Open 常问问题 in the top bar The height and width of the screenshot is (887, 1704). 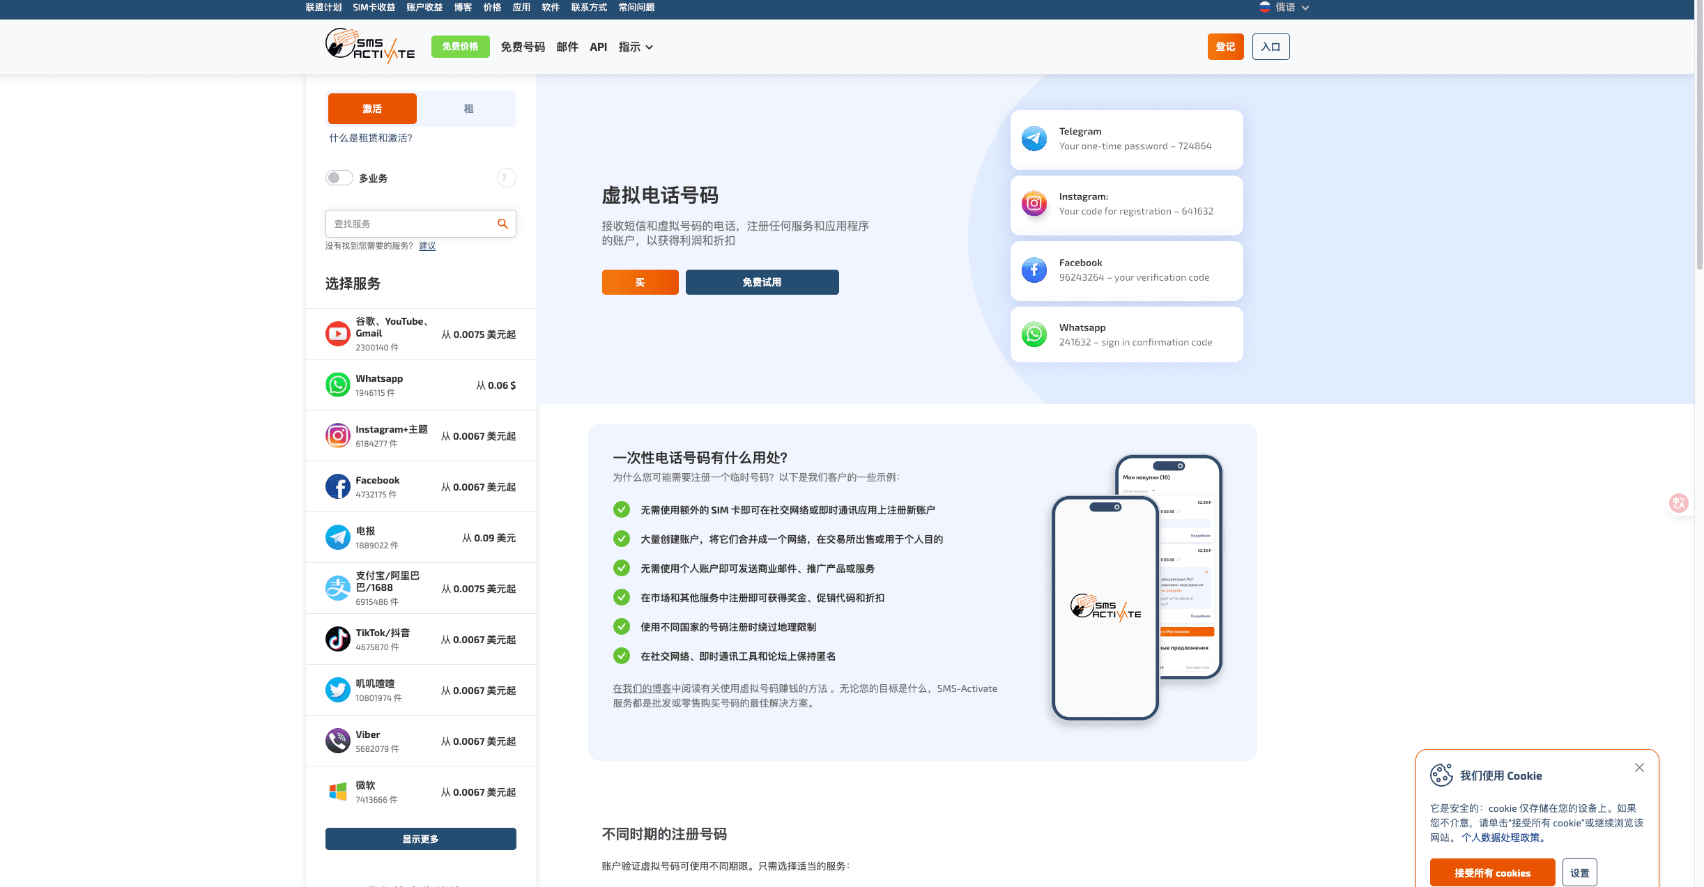pyautogui.click(x=636, y=7)
